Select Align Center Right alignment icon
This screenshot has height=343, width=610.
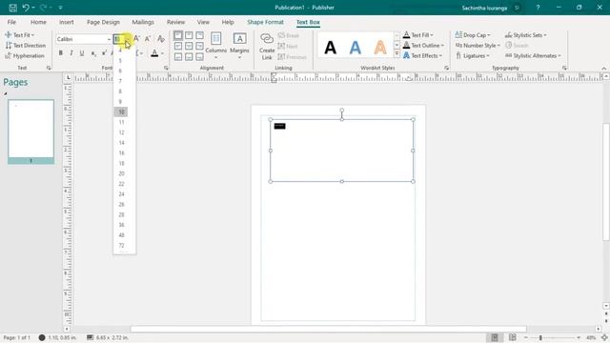coord(199,46)
